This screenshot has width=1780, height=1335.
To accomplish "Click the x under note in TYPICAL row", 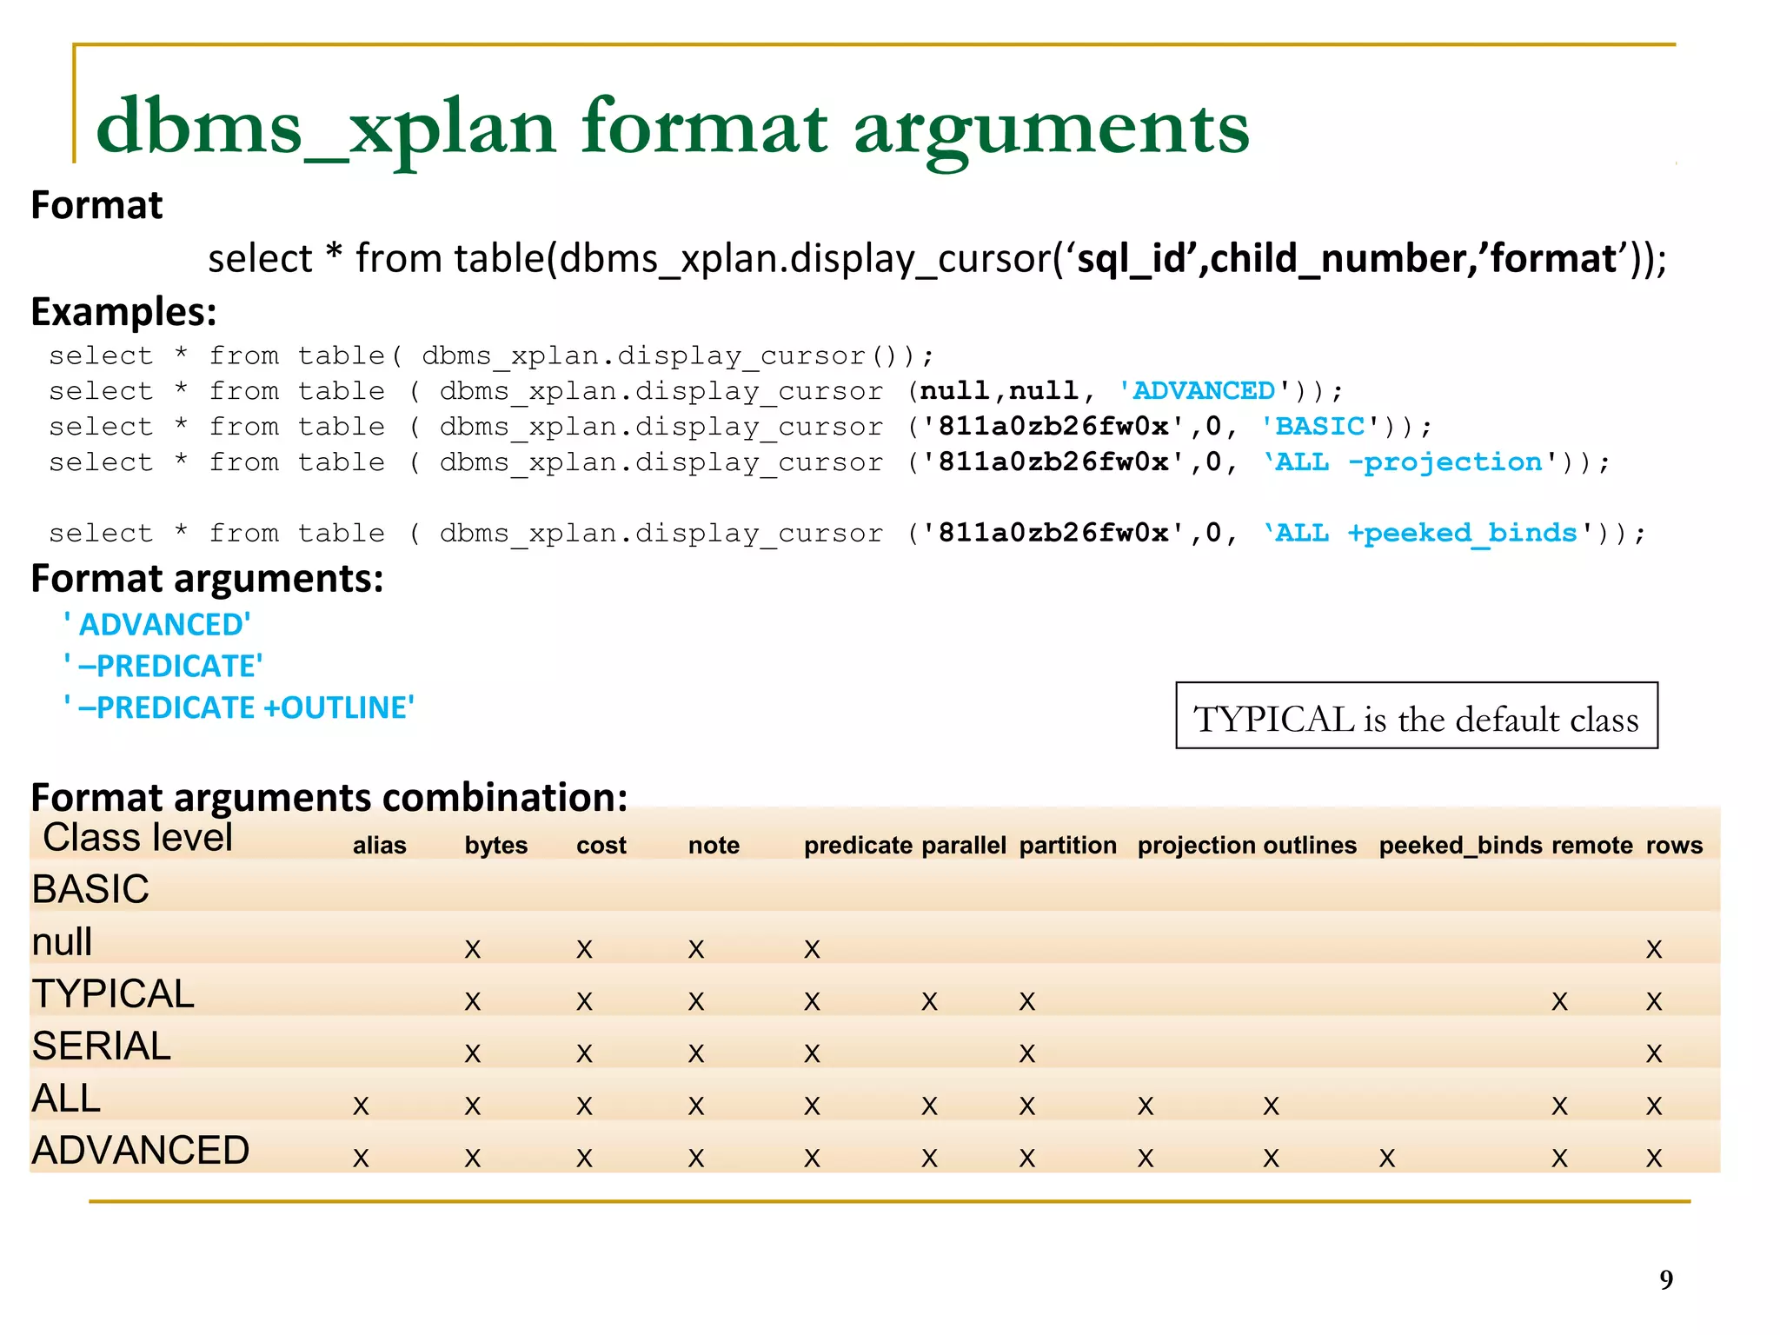I will tap(696, 1002).
